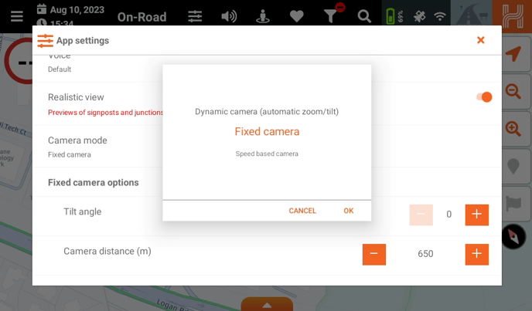Confirm camera mode with OK
This screenshot has height=311, width=532.
pos(349,211)
